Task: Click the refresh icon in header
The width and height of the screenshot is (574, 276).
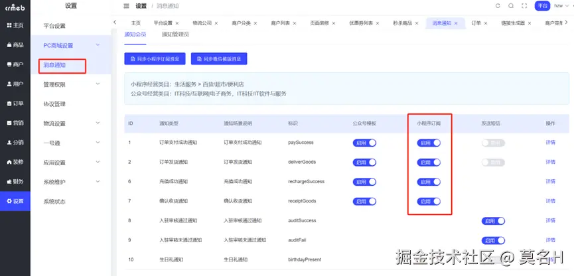Action: click(498, 6)
